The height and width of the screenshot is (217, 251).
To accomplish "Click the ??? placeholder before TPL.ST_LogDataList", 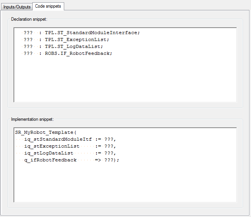I will coord(28,47).
